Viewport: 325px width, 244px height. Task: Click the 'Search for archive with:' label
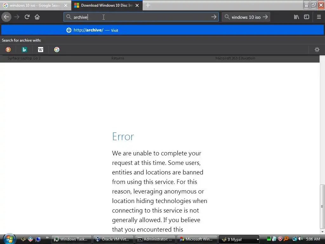[21, 40]
